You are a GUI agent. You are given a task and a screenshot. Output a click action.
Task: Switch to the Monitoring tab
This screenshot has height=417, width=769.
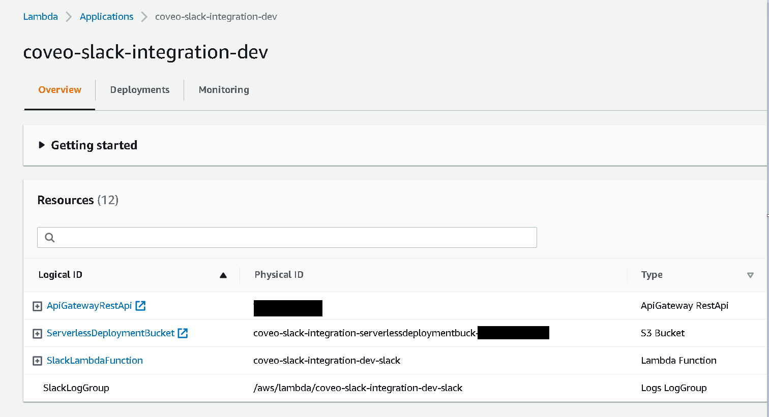click(x=224, y=90)
